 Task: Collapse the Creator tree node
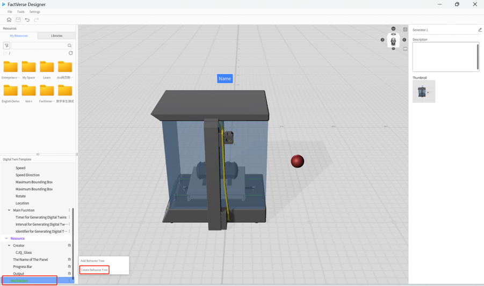pyautogui.click(x=9, y=245)
